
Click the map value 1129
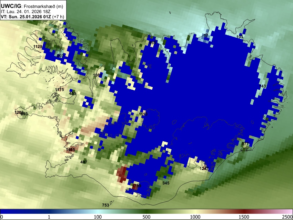click(38, 47)
